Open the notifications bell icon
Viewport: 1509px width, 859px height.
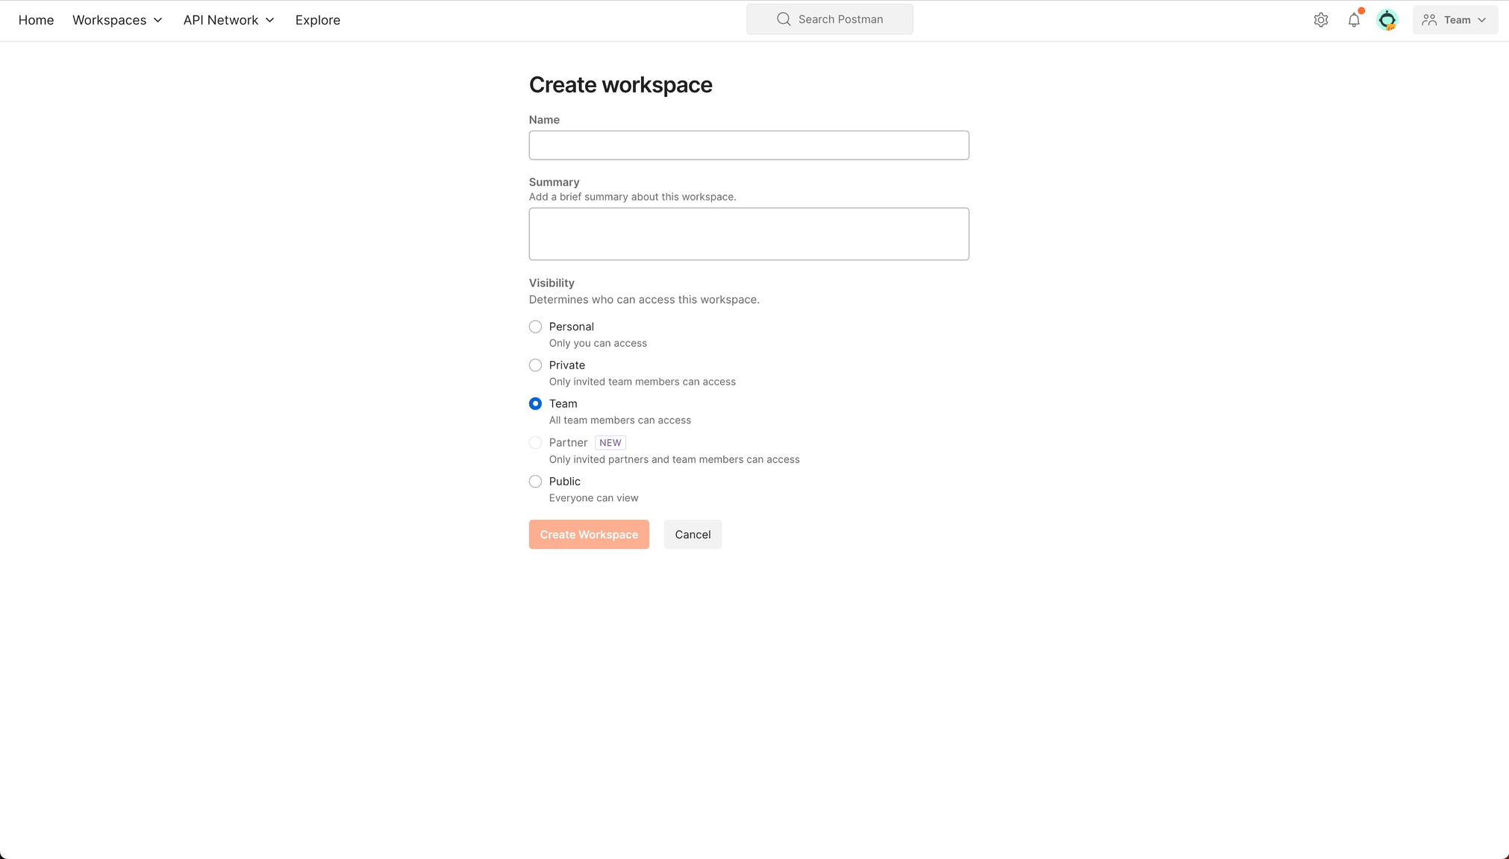coord(1353,19)
